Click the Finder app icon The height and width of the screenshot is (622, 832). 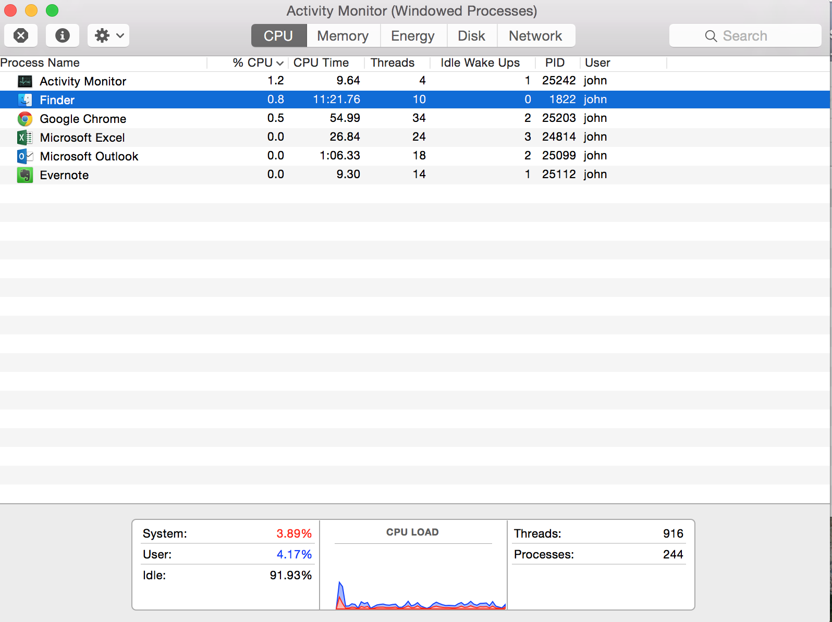tap(25, 99)
